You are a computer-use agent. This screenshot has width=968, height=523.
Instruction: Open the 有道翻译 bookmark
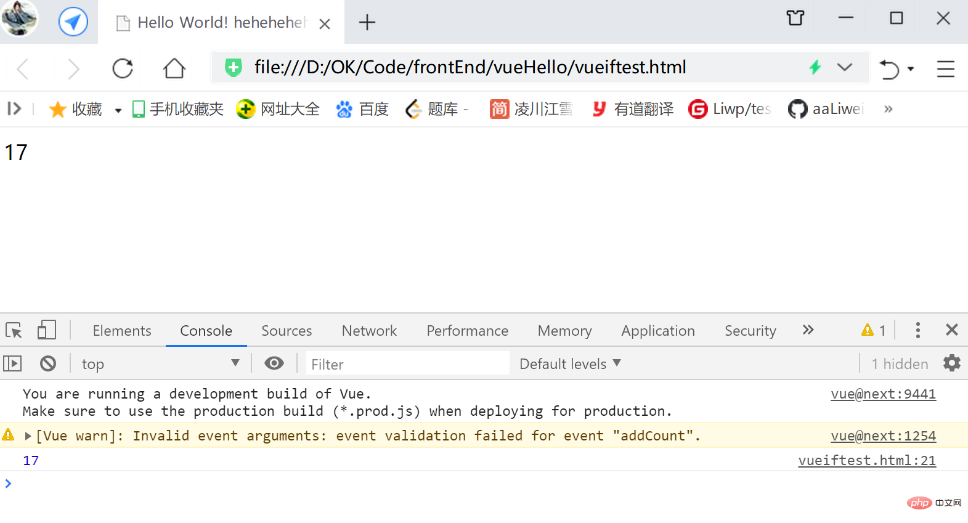[x=632, y=109]
